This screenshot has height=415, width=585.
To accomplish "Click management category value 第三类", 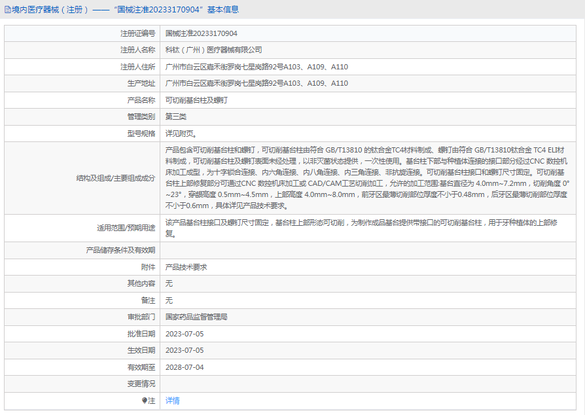I will point(176,117).
